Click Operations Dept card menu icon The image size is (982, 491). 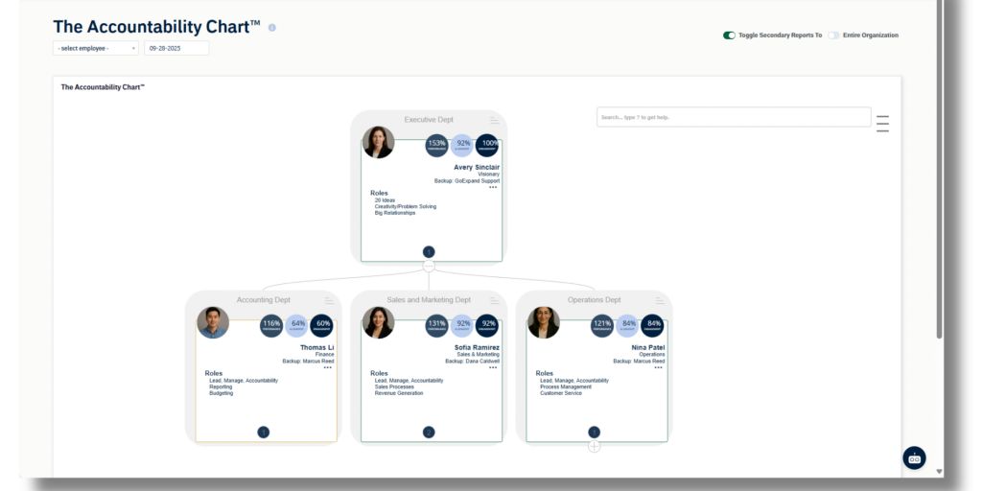click(x=660, y=300)
